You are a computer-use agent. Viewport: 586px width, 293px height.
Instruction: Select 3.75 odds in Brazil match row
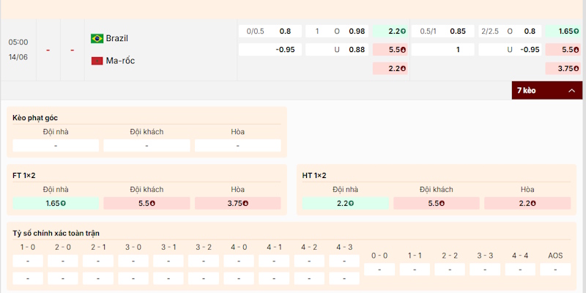(563, 68)
